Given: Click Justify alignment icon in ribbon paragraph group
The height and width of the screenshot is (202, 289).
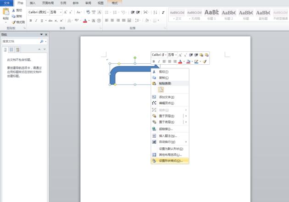Looking at the screenshot, I should pyautogui.click(x=124, y=20).
